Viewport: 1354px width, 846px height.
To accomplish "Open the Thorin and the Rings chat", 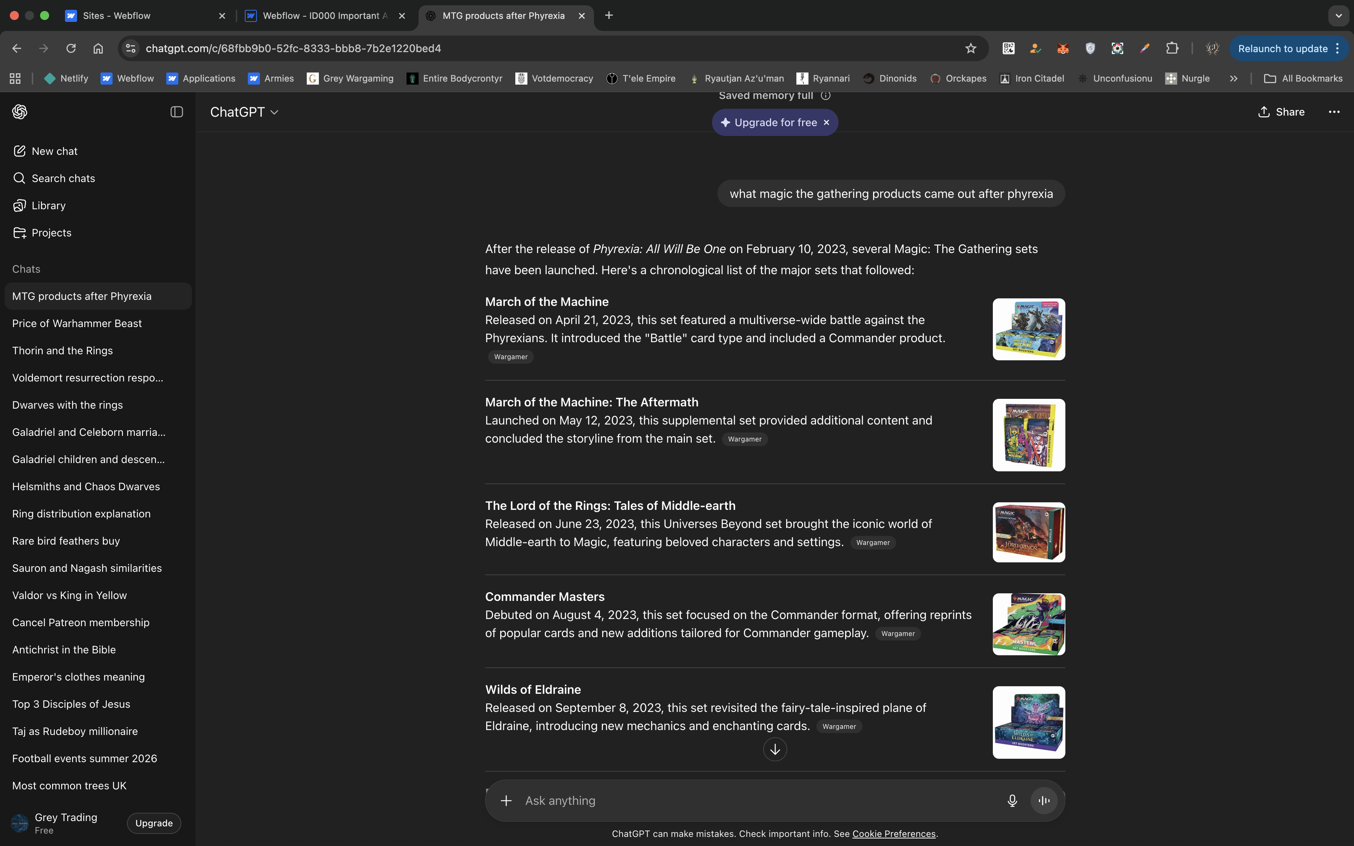I will [63, 351].
